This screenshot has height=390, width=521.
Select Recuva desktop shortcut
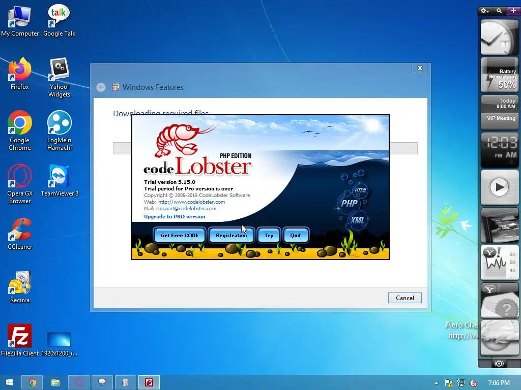coord(20,287)
